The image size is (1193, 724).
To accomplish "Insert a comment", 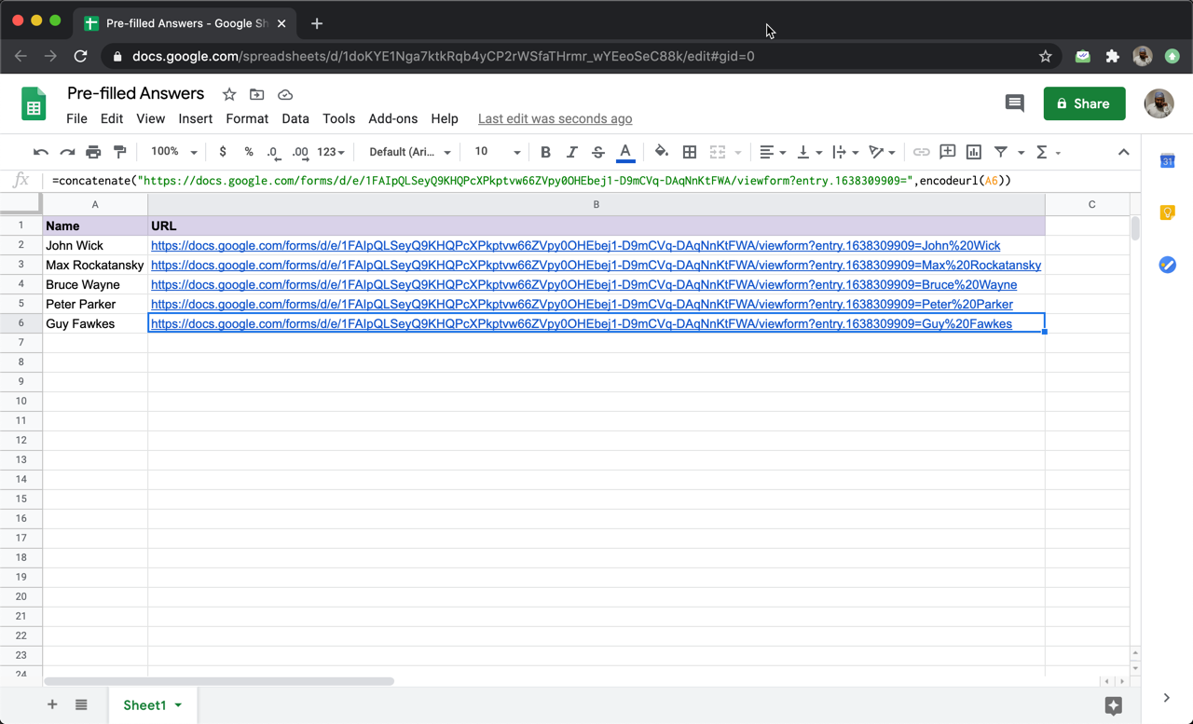I will click(x=948, y=151).
